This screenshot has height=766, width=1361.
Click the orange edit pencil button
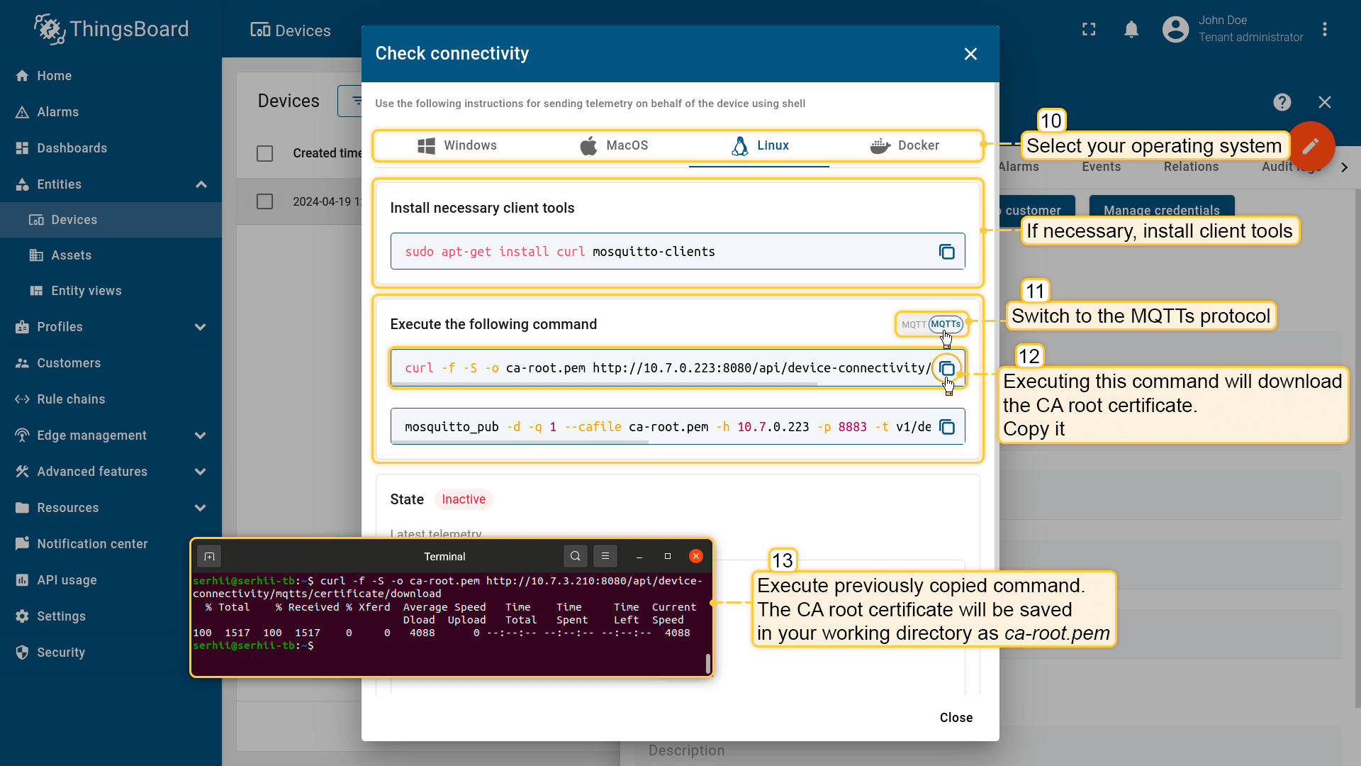[x=1311, y=145]
